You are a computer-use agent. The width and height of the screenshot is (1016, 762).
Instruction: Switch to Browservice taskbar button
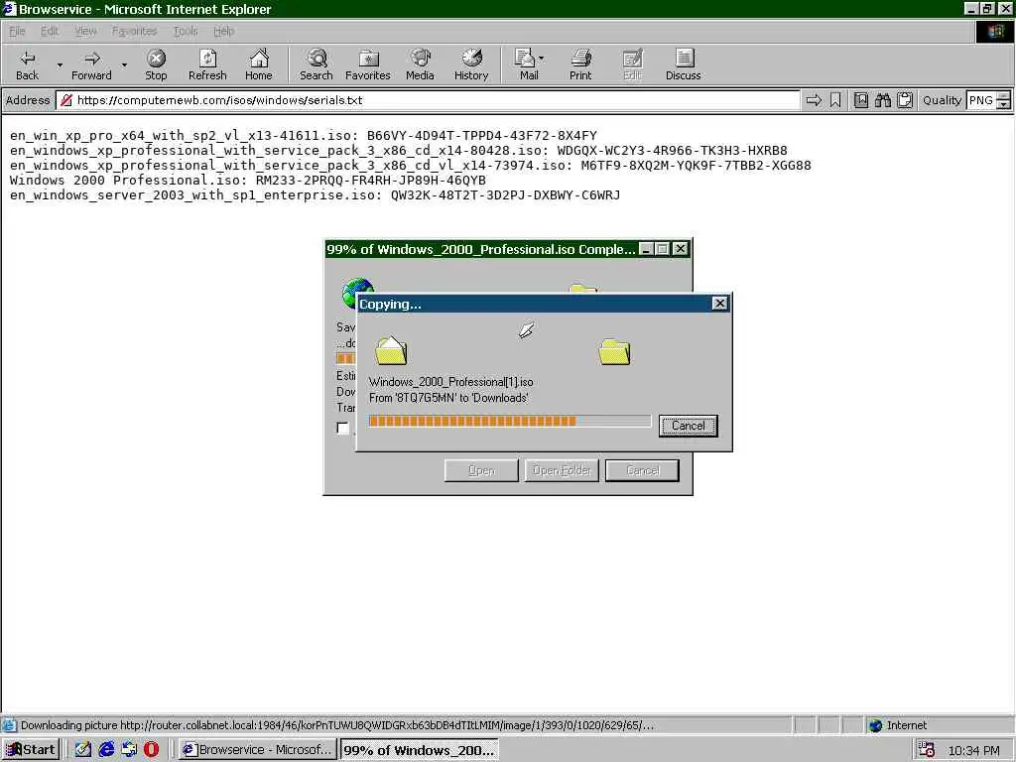point(258,750)
